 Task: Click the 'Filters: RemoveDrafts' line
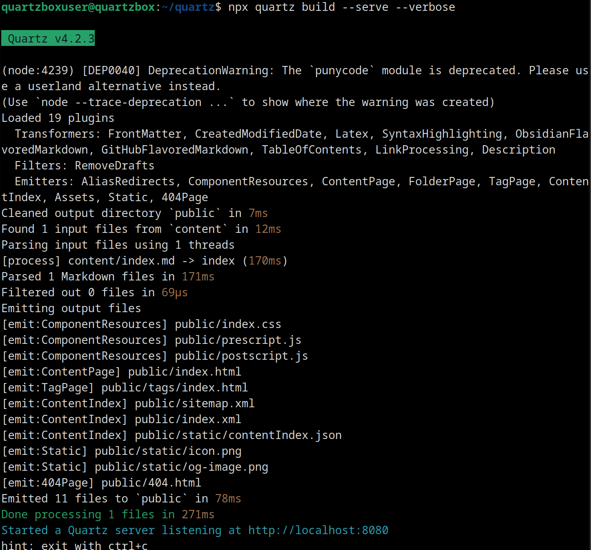coord(84,166)
